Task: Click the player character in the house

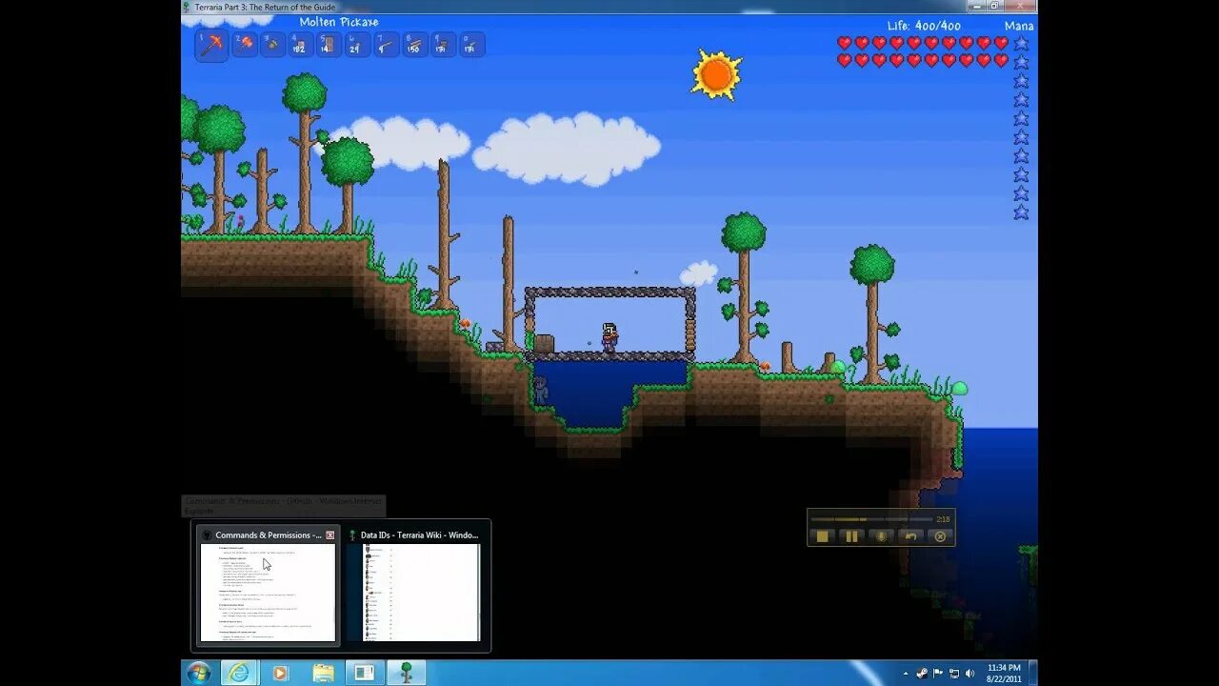Action: [x=609, y=337]
